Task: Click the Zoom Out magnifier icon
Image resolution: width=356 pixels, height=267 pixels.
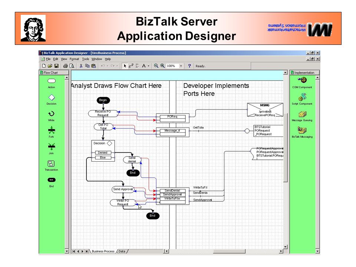Action: point(156,66)
